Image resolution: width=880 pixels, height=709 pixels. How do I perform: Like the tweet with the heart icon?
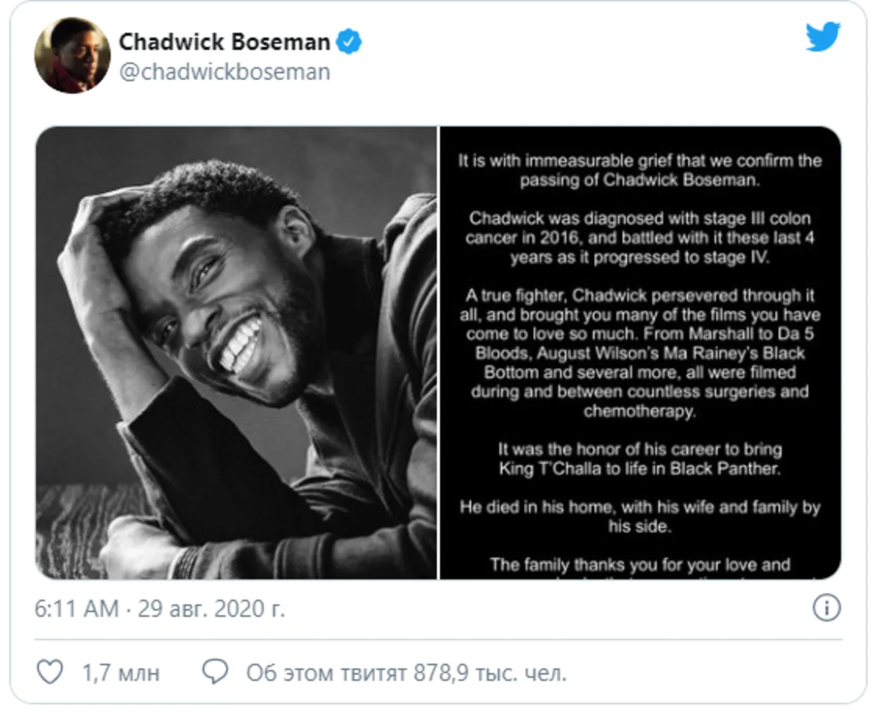click(x=49, y=672)
